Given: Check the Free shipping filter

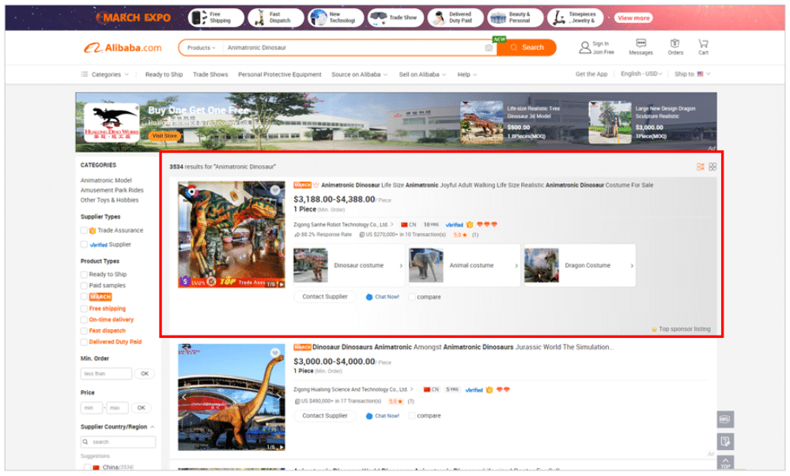Looking at the screenshot, I should click(x=84, y=309).
